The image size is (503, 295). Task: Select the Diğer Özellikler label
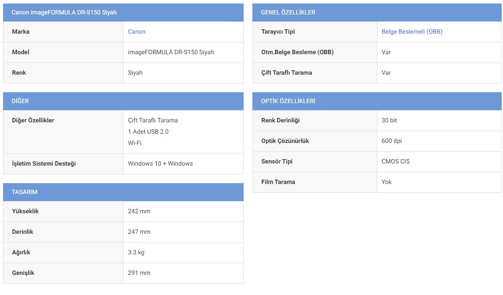33,120
